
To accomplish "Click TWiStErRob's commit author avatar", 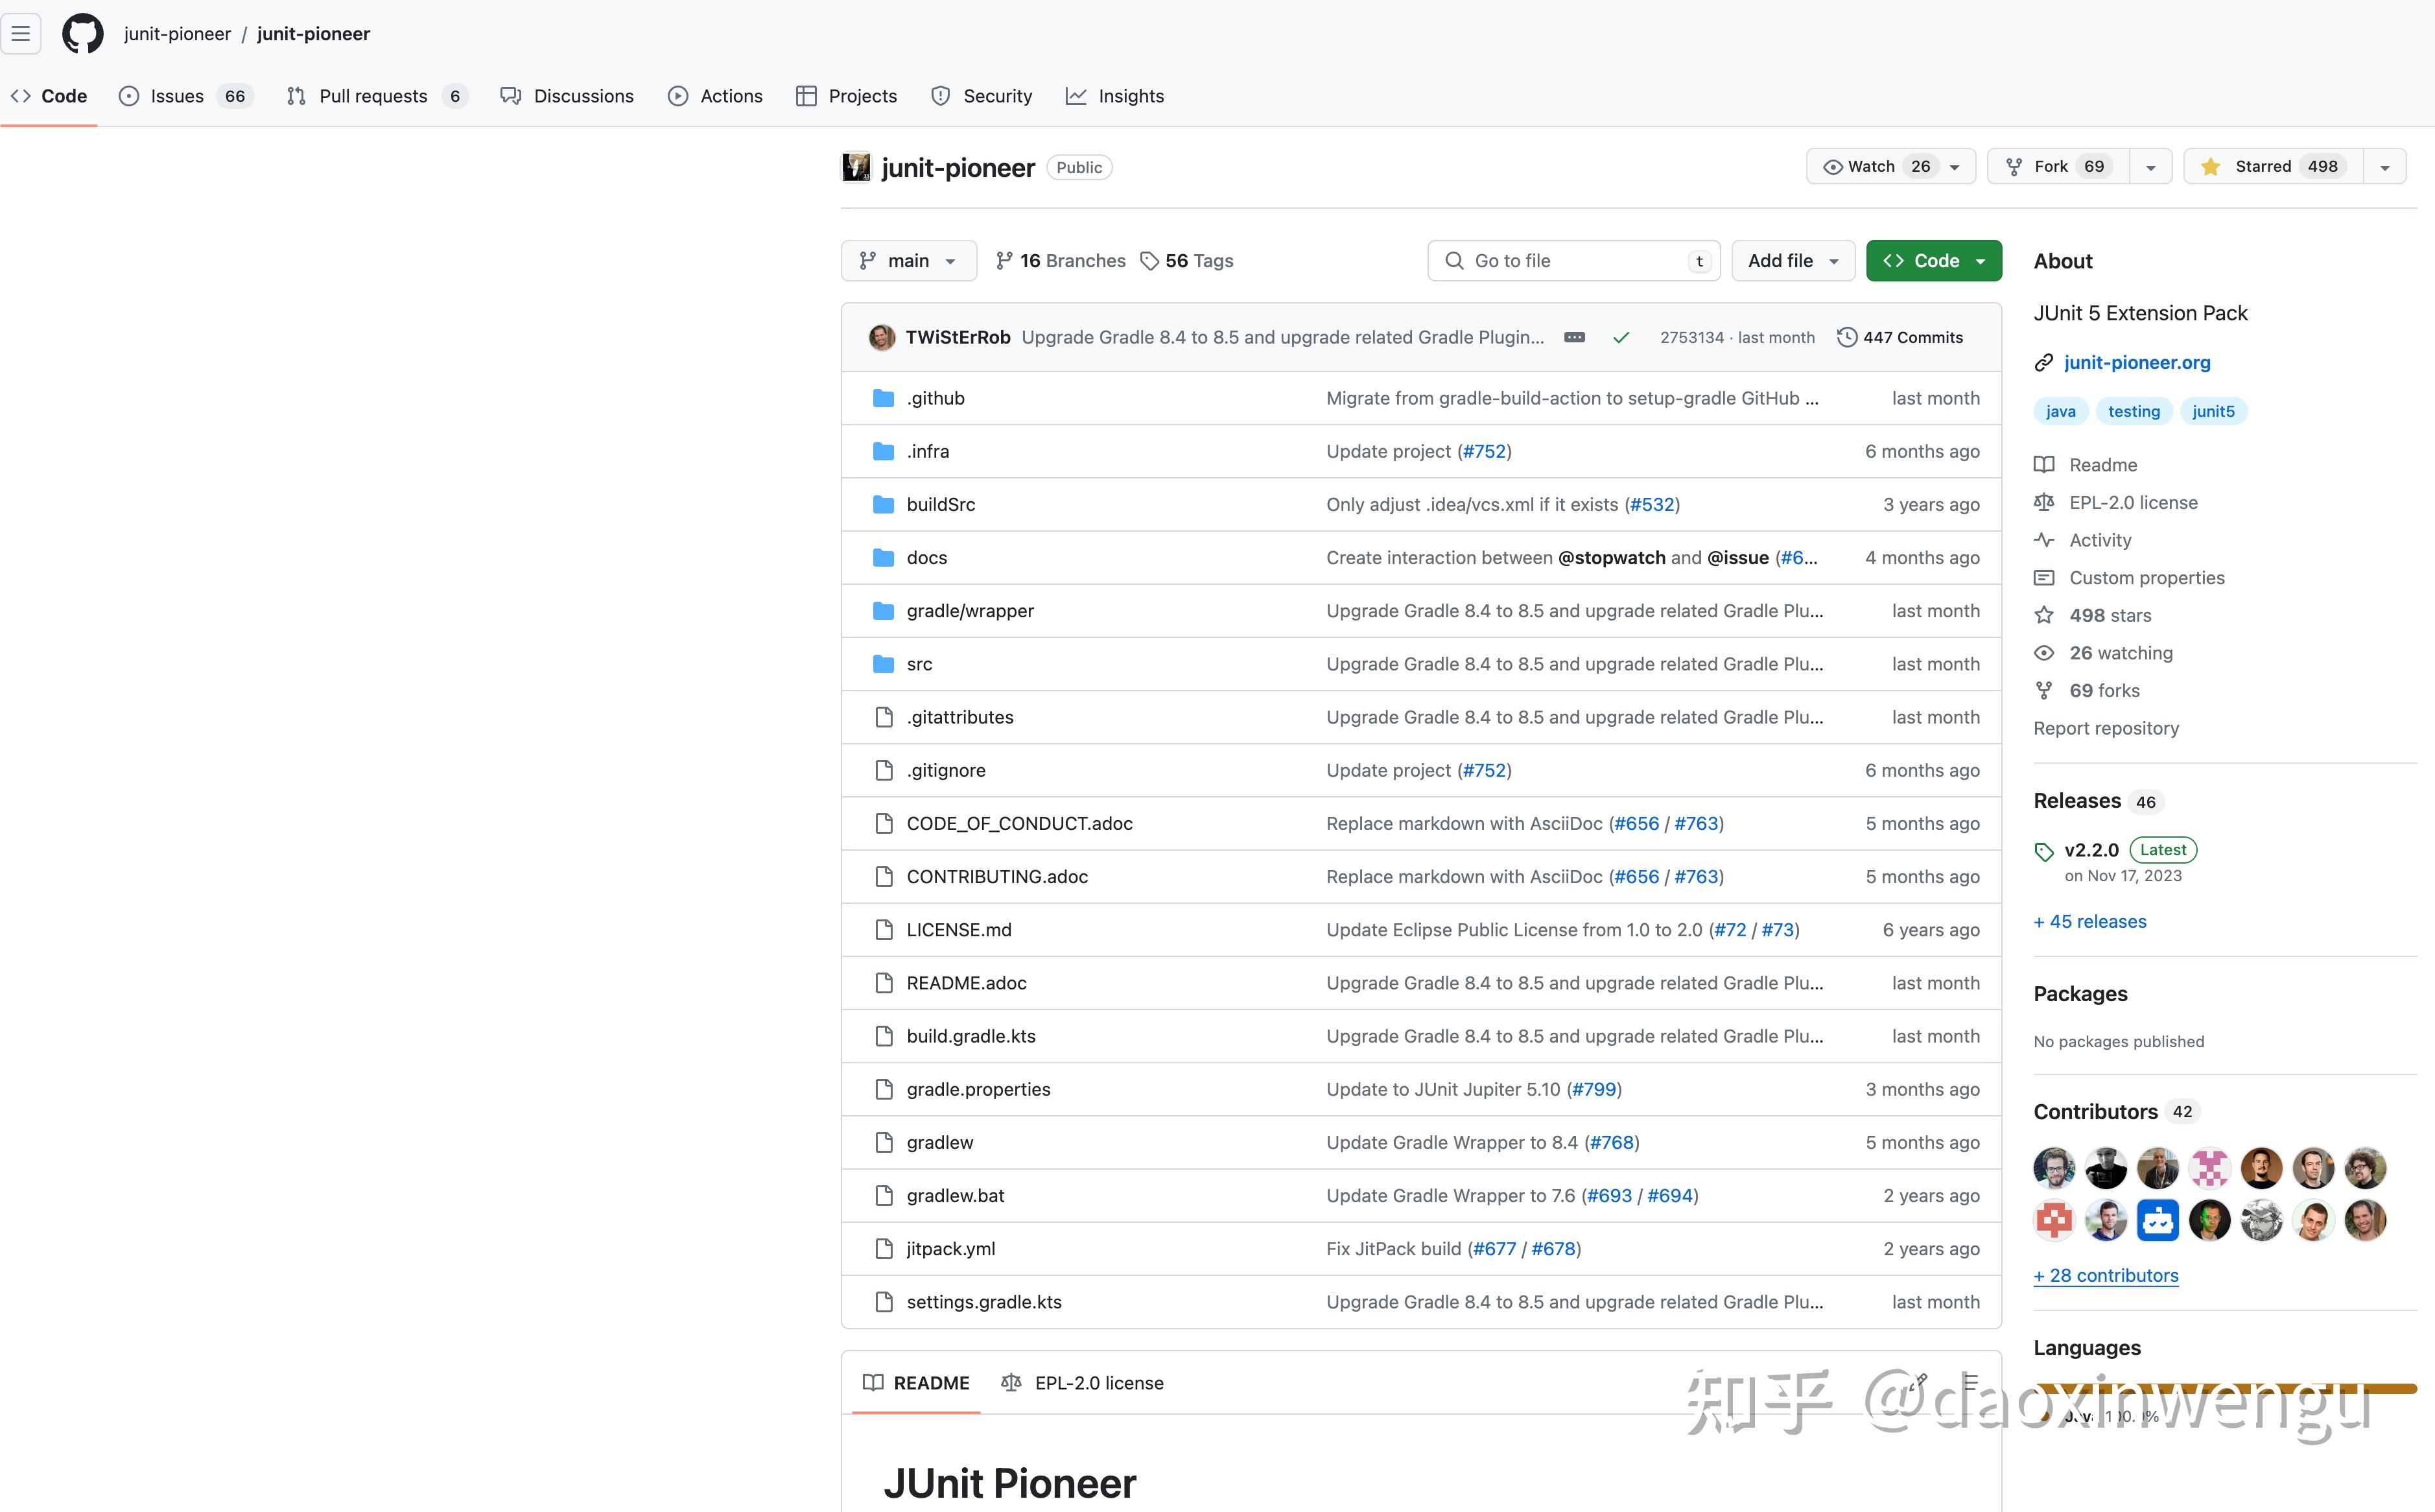I will 882,338.
